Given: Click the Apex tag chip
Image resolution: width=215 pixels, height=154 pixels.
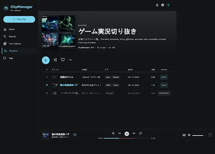Looking at the screenshot, I should tap(108, 77).
